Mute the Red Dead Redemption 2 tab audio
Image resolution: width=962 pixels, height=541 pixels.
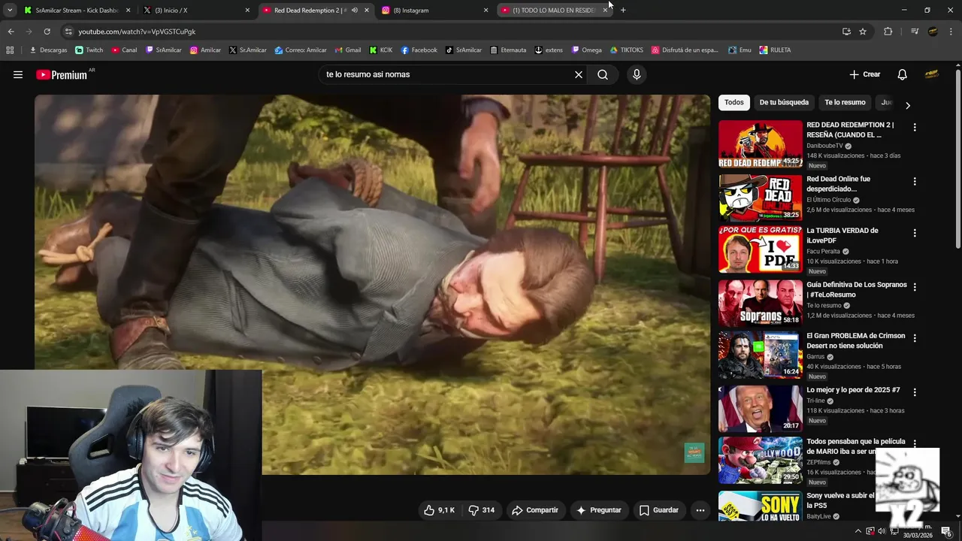(x=354, y=11)
